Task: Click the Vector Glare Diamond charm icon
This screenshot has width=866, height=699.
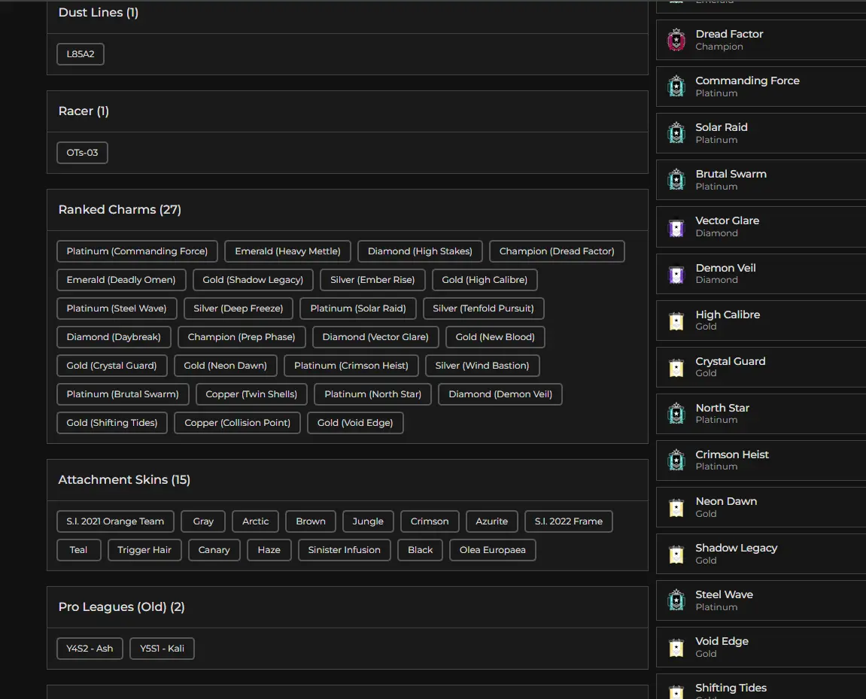Action: coord(676,227)
